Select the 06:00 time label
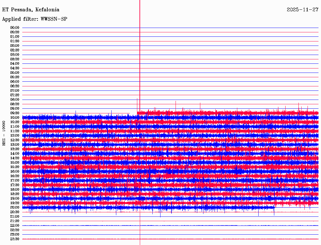 pyautogui.click(x=15, y=82)
